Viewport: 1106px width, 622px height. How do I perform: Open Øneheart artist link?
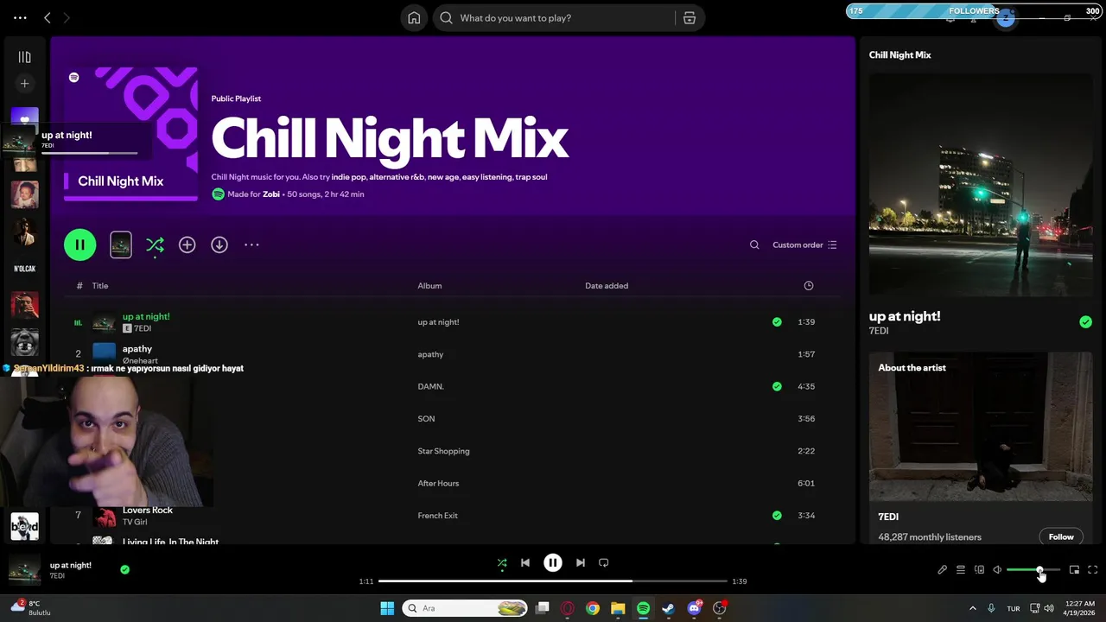point(140,361)
